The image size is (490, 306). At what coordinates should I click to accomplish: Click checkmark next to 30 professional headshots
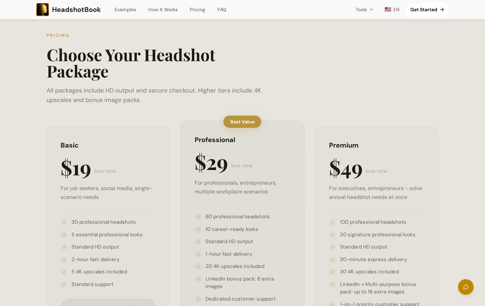point(64,222)
